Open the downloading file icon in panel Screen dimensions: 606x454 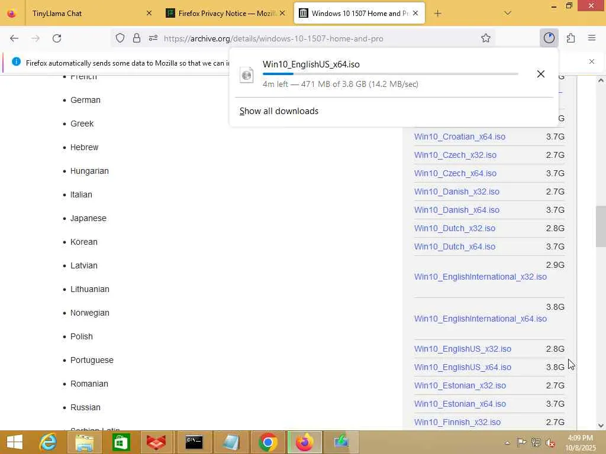(247, 74)
